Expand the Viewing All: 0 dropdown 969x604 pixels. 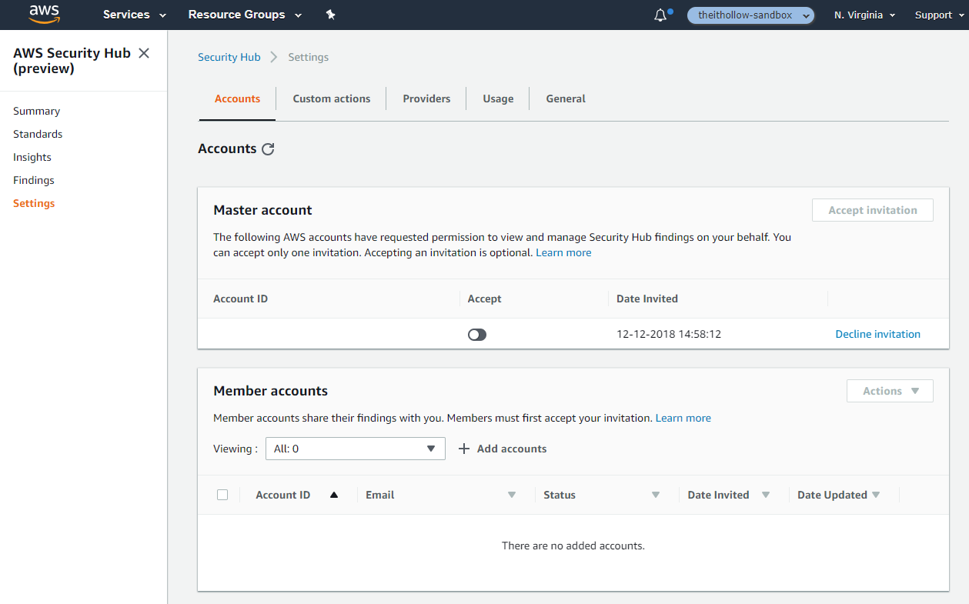point(355,449)
